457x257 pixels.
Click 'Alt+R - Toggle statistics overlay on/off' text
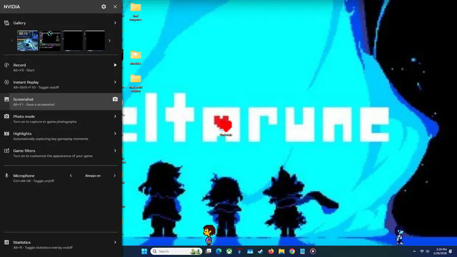pyautogui.click(x=43, y=248)
